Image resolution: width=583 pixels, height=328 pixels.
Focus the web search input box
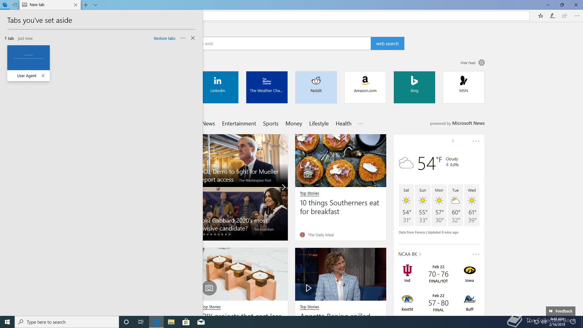click(286, 43)
